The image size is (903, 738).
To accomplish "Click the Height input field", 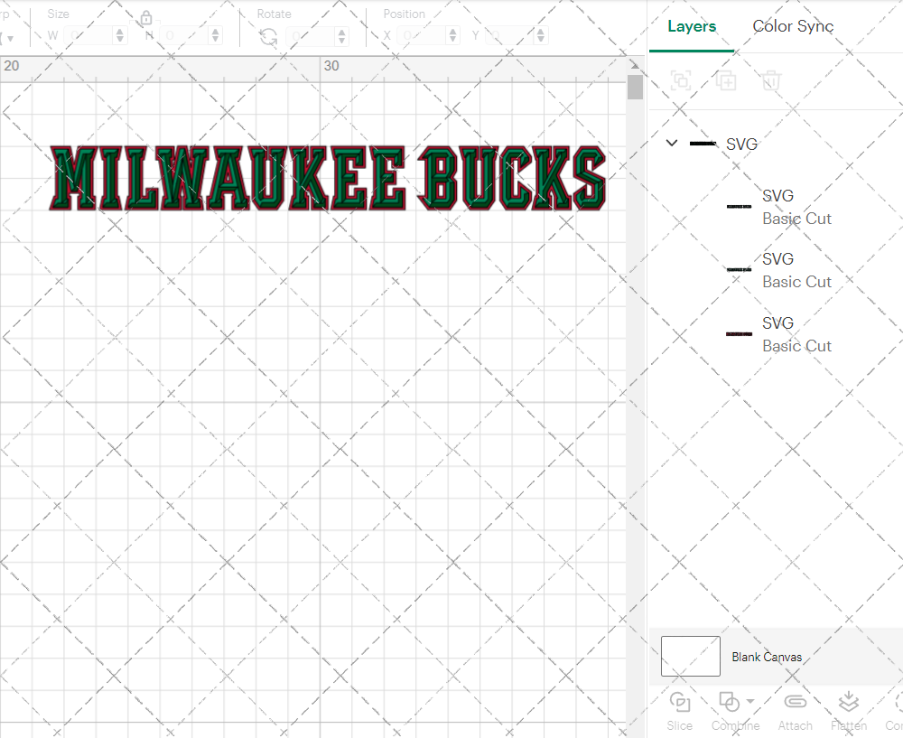I will [184, 36].
